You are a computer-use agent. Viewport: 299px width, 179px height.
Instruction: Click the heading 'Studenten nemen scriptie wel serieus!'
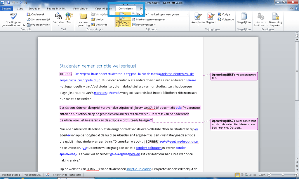point(98,66)
